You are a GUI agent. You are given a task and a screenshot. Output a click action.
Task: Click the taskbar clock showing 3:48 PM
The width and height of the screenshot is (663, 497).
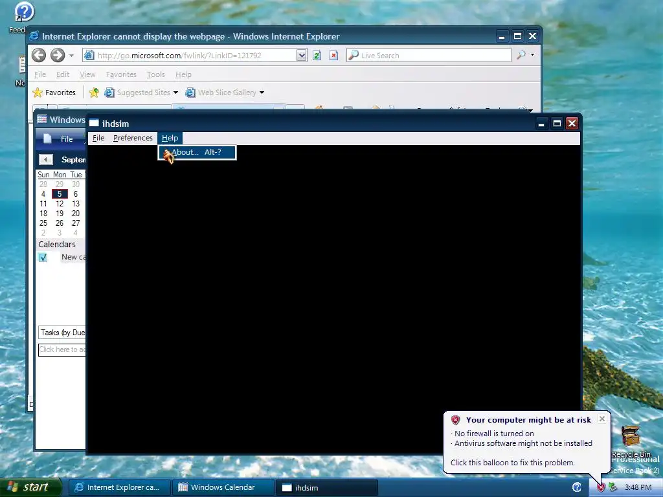coord(638,487)
